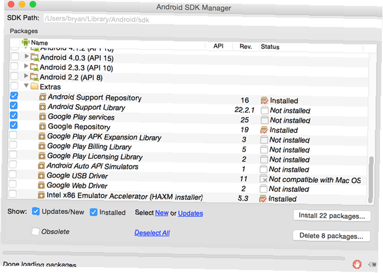Select the Google Play services row
The width and height of the screenshot is (383, 273).
[x=188, y=118]
